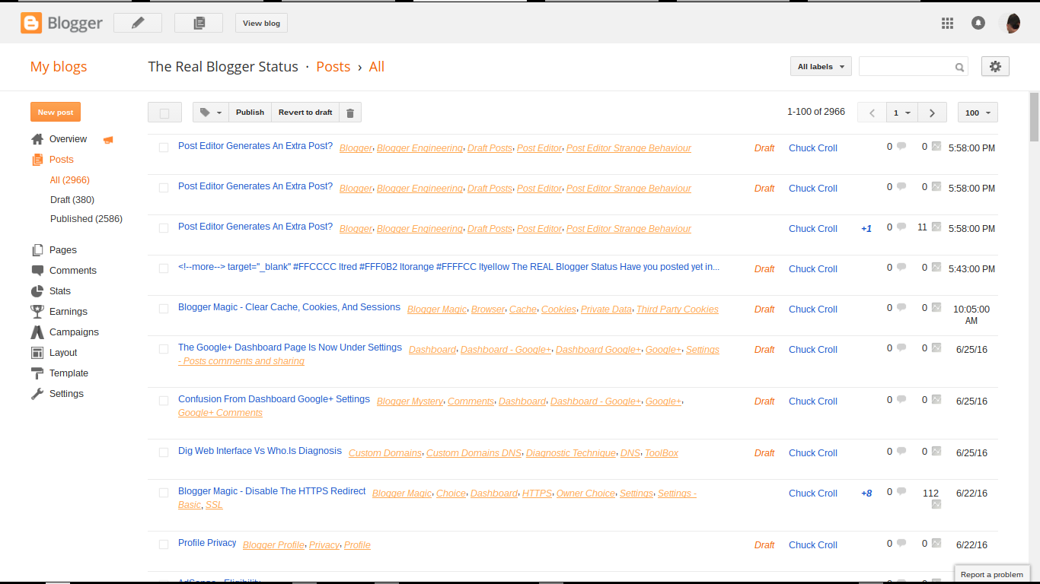Toggle the select-all posts checkbox
The image size is (1040, 584).
pyautogui.click(x=164, y=113)
